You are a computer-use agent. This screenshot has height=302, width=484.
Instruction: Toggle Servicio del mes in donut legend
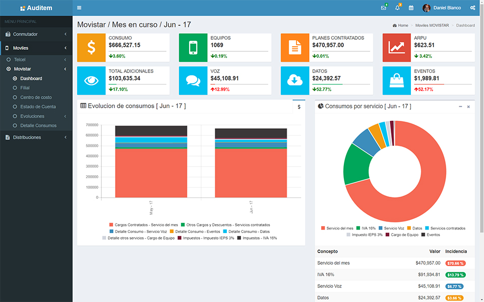tap(337, 229)
